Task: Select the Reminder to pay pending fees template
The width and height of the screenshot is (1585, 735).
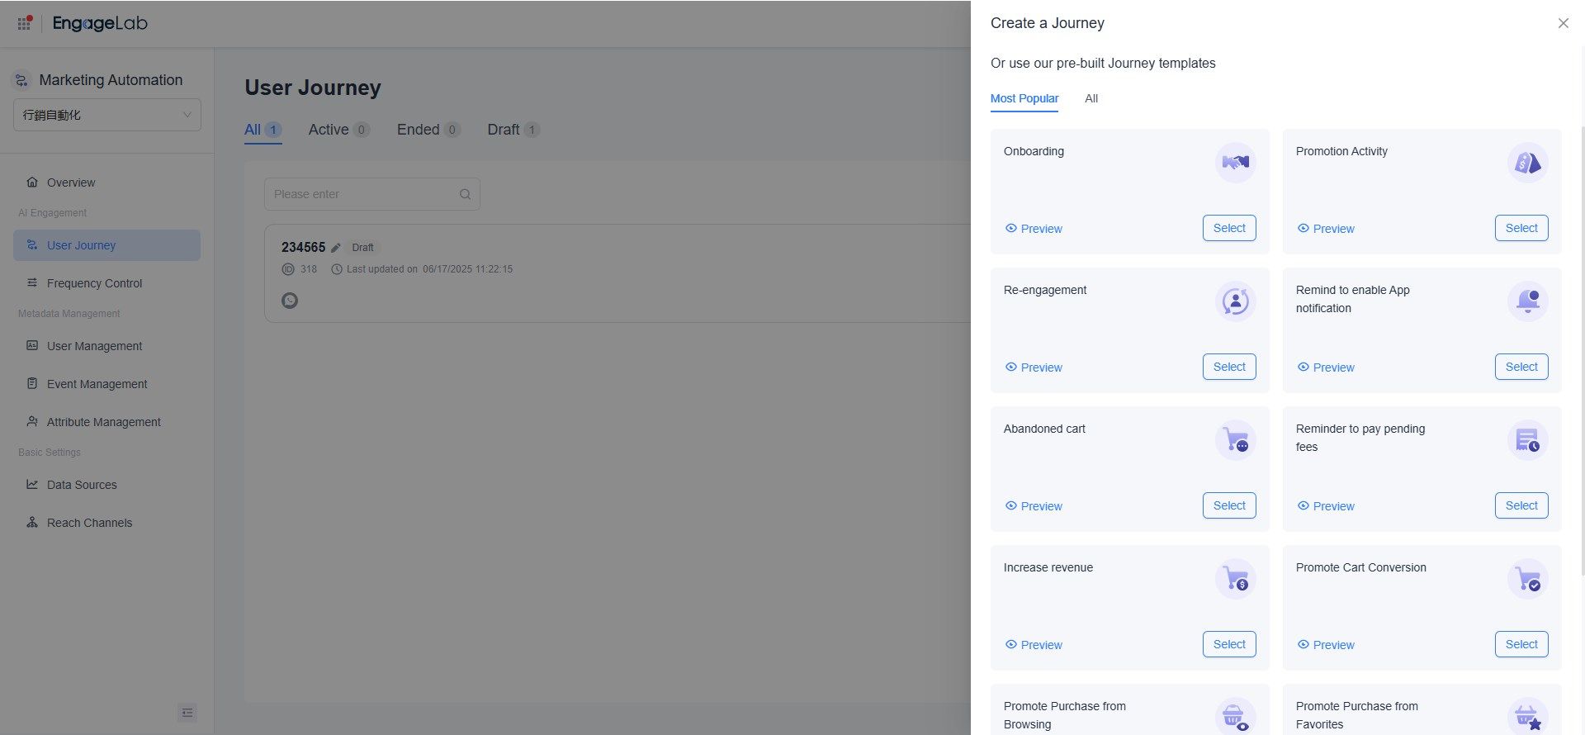Action: [x=1521, y=505]
